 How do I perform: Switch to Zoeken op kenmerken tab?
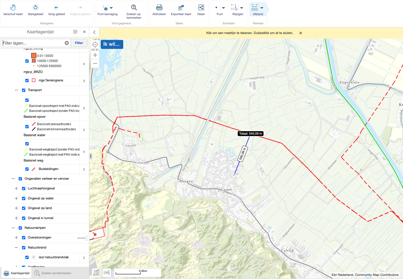tap(53, 273)
